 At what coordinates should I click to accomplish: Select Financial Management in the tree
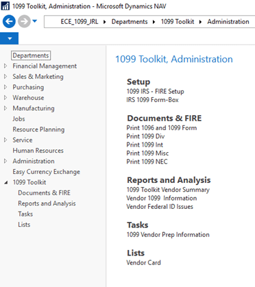point(45,66)
